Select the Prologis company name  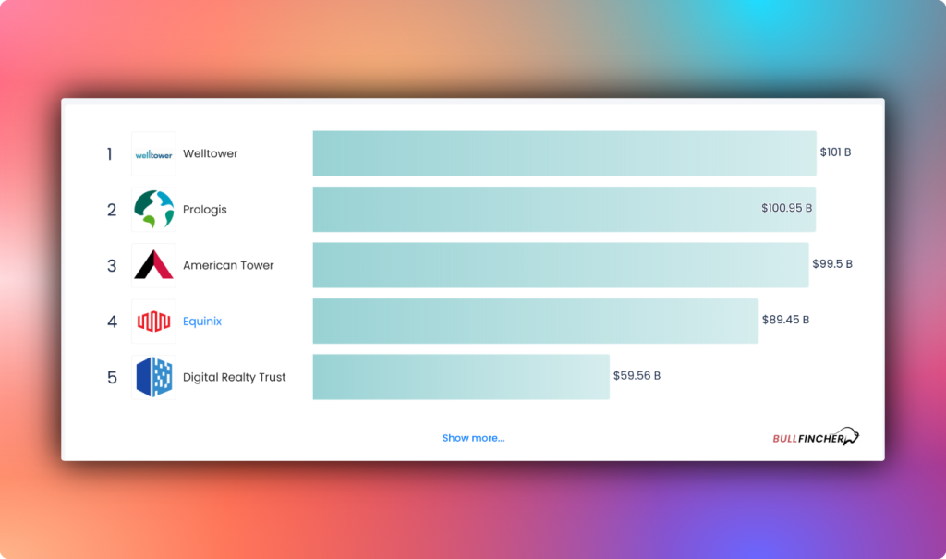(204, 210)
